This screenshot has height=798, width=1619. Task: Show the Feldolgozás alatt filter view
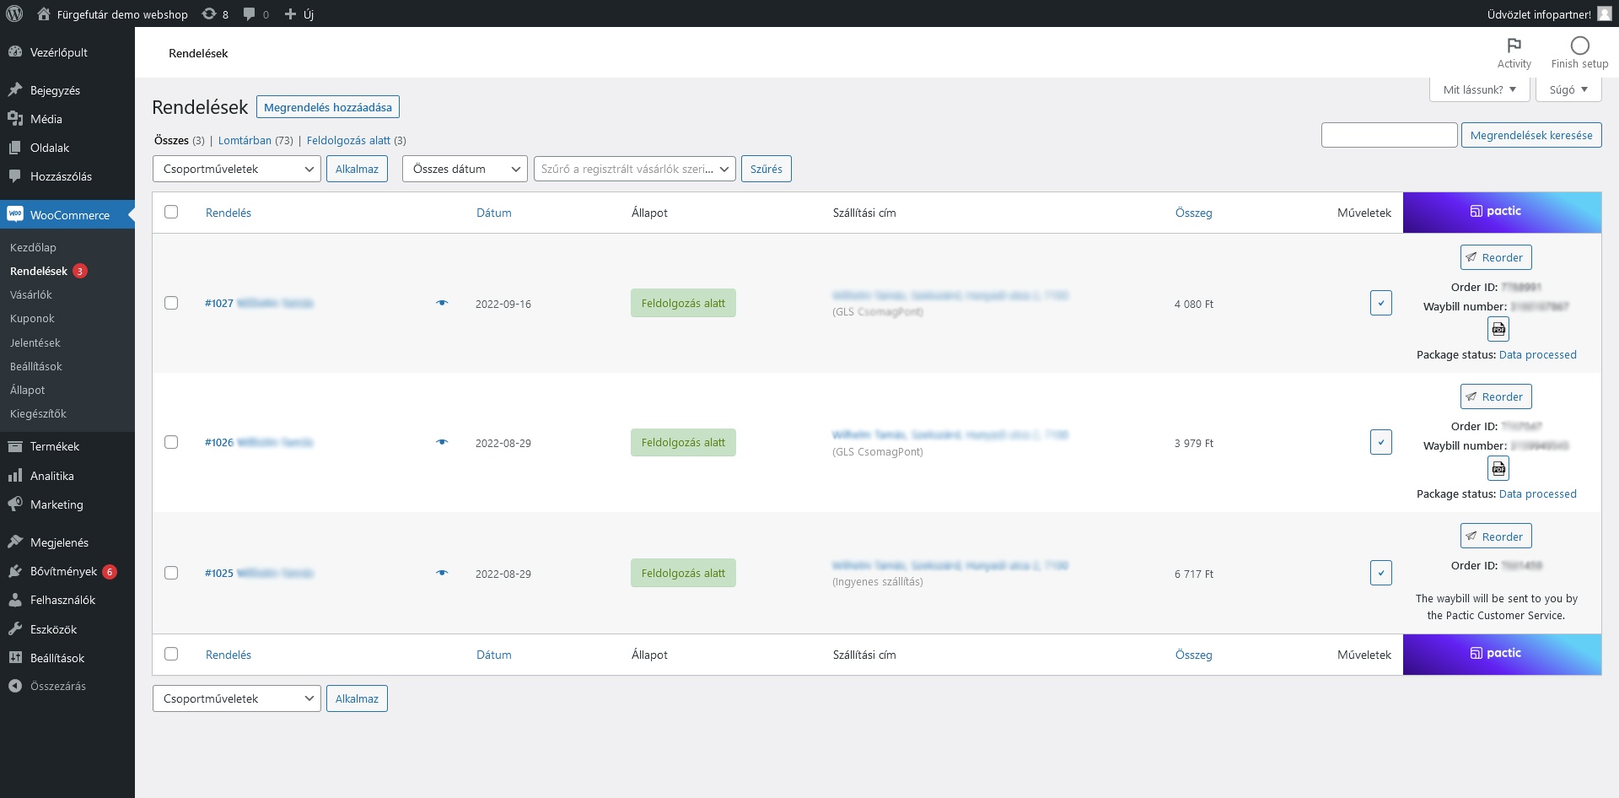pos(348,140)
